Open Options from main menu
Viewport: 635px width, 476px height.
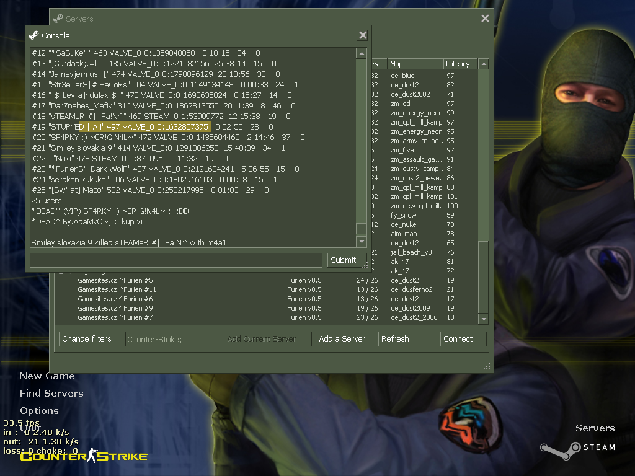[x=39, y=410]
